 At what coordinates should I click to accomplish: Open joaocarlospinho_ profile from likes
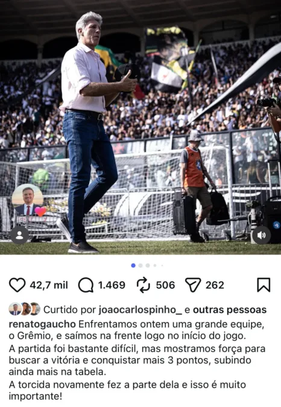coord(140,310)
